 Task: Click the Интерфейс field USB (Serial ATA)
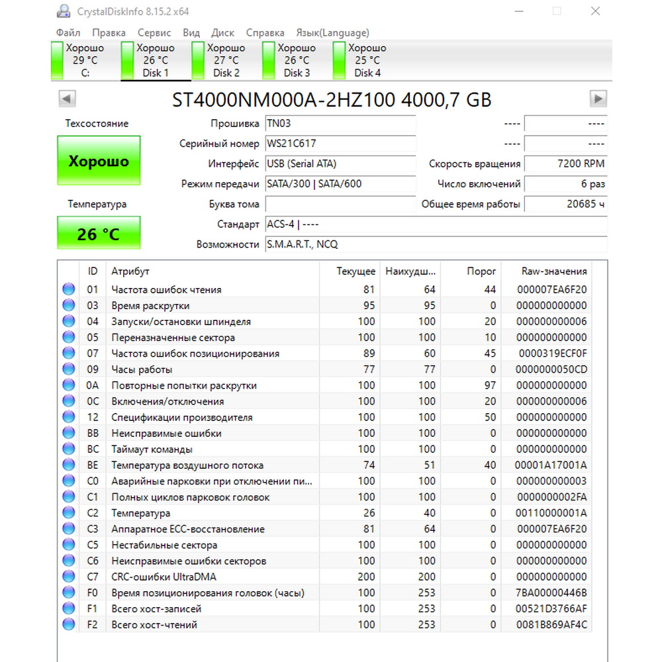[340, 164]
